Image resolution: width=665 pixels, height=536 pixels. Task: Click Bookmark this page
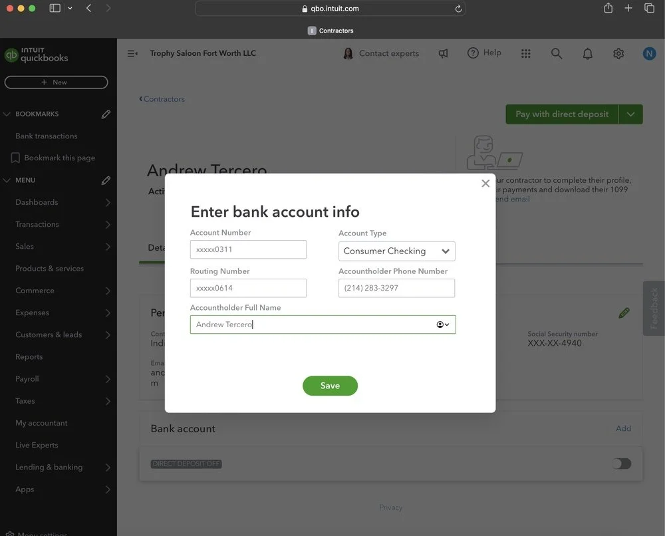(53, 158)
